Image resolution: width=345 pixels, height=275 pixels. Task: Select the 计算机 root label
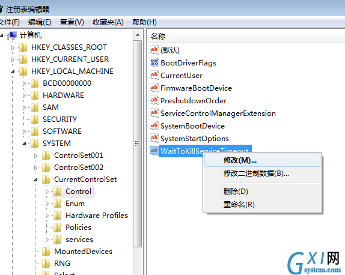pos(31,35)
